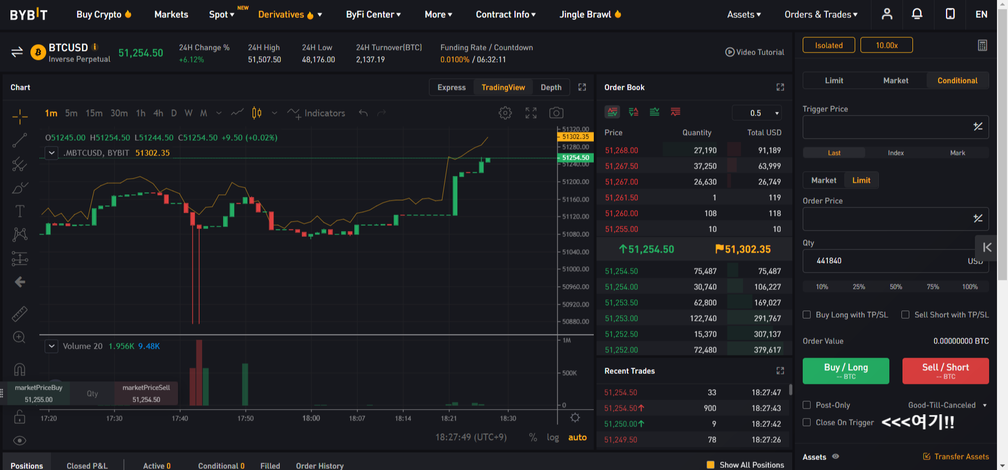Switch to the Depth chart tab

[x=551, y=87]
